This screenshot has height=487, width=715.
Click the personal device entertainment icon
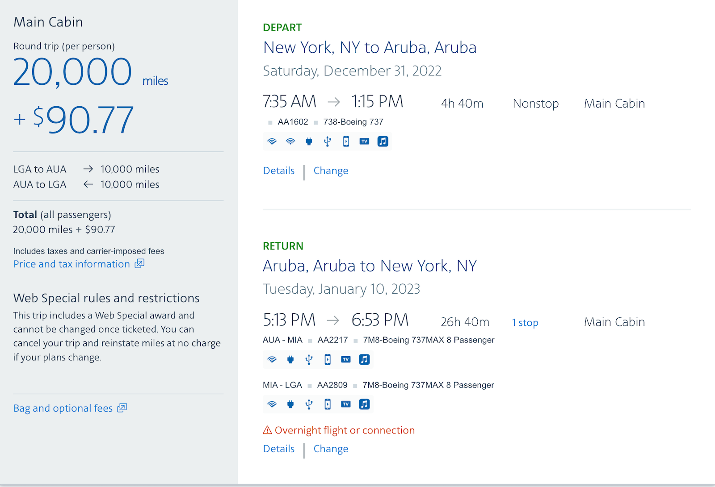pyautogui.click(x=345, y=141)
